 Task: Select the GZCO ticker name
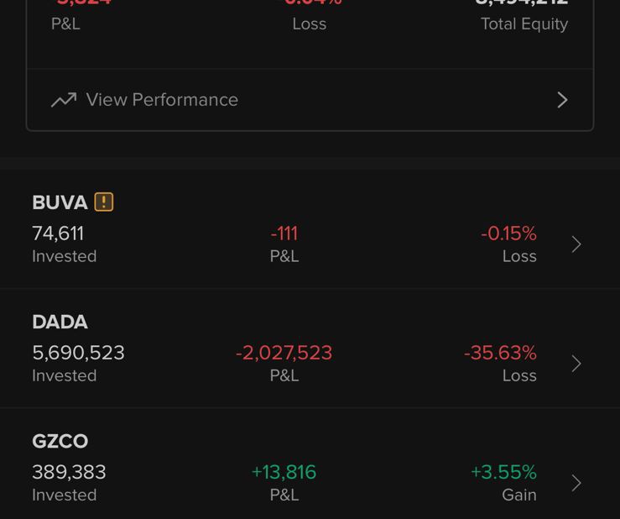pyautogui.click(x=60, y=441)
